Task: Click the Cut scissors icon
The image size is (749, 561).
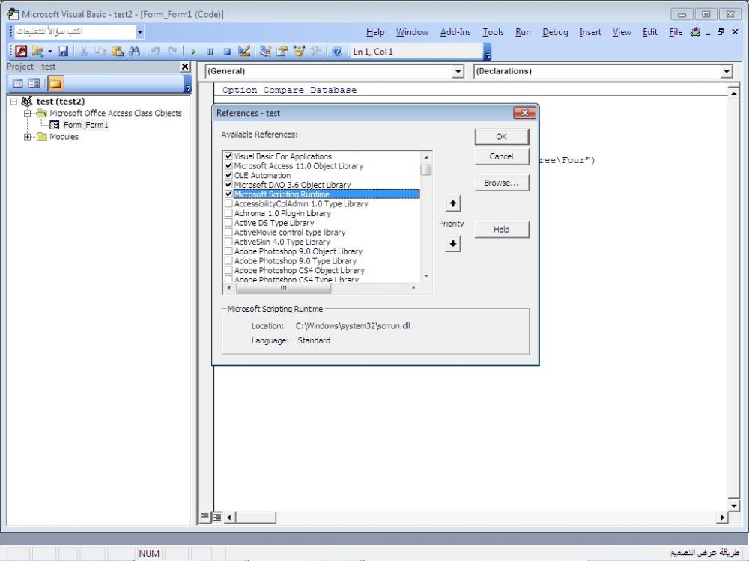Action: click(x=84, y=51)
